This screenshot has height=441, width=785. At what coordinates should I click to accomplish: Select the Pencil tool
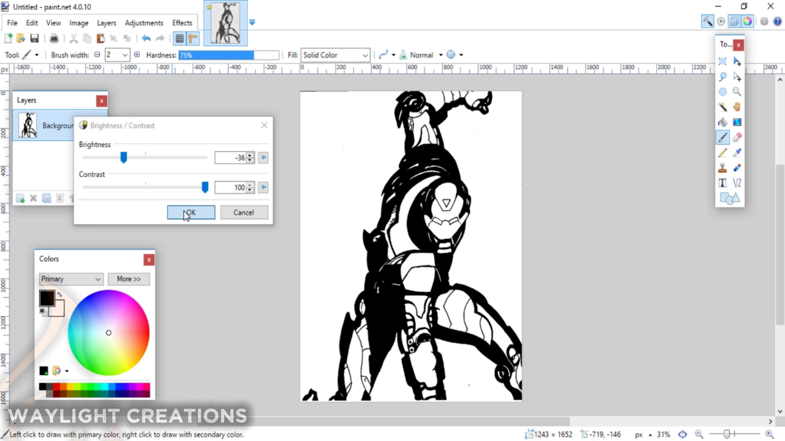pos(722,153)
